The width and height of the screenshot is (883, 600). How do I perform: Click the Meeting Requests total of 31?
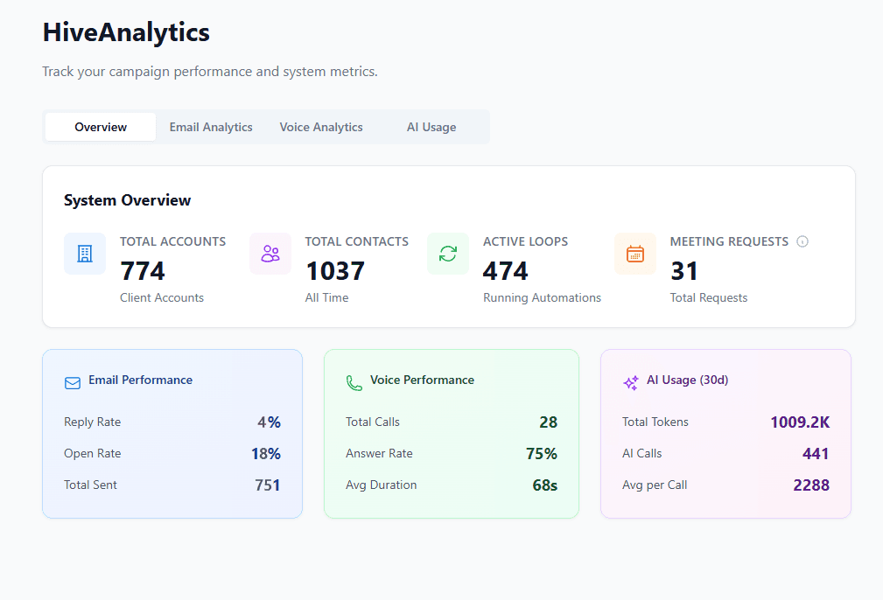point(683,270)
